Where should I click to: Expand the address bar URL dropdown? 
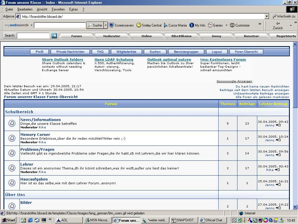click(267, 17)
